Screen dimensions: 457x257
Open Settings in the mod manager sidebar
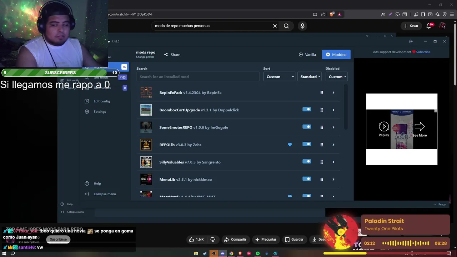[x=100, y=112]
